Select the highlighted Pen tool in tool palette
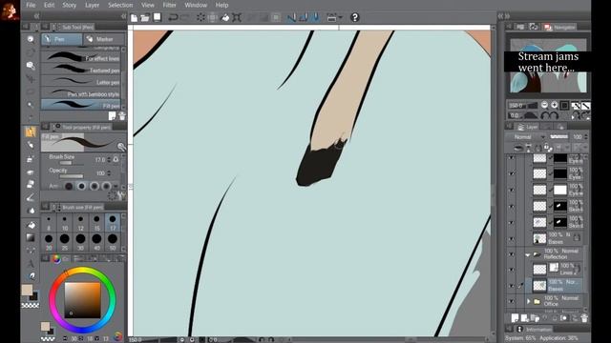The height and width of the screenshot is (343, 611). [x=31, y=131]
